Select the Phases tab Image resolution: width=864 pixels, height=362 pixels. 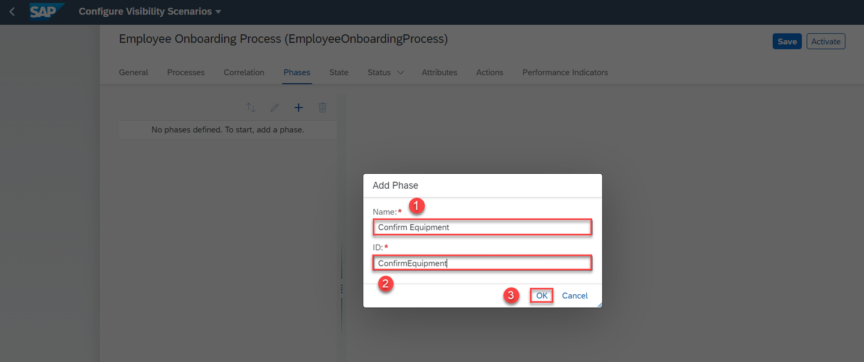pos(297,73)
